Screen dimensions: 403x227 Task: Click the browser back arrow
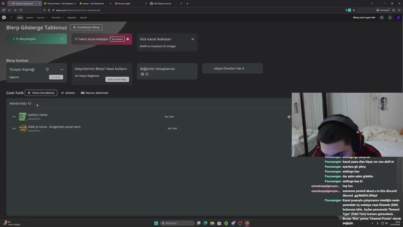click(x=9, y=10)
